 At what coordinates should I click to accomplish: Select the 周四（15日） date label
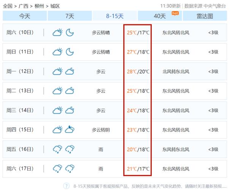(20, 130)
